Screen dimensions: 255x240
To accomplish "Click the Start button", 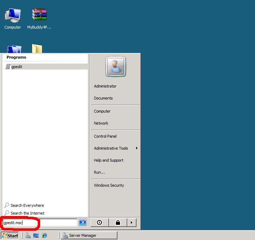I will [x=10, y=235].
